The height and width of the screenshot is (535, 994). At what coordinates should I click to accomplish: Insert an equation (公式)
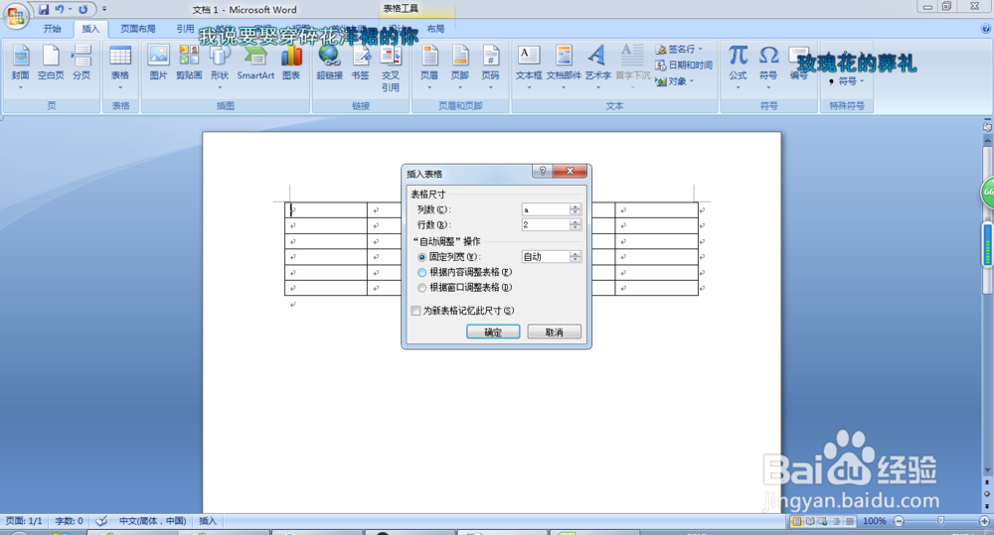tap(738, 67)
